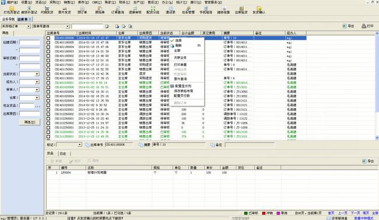This screenshot has width=379, height=220.
Task: Click the 筛选 filter button
Action: coord(30,122)
